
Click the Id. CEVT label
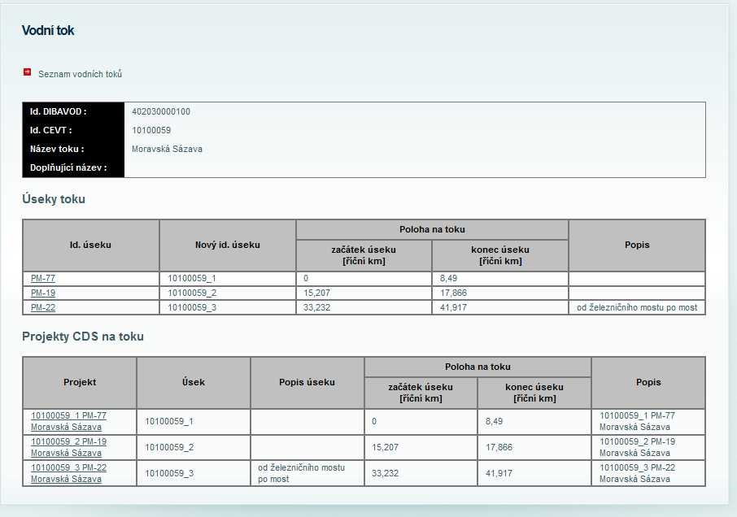(50, 131)
